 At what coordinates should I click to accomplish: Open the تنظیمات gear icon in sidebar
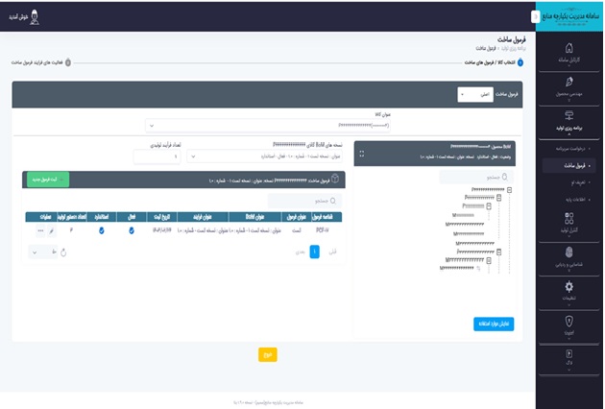569,287
